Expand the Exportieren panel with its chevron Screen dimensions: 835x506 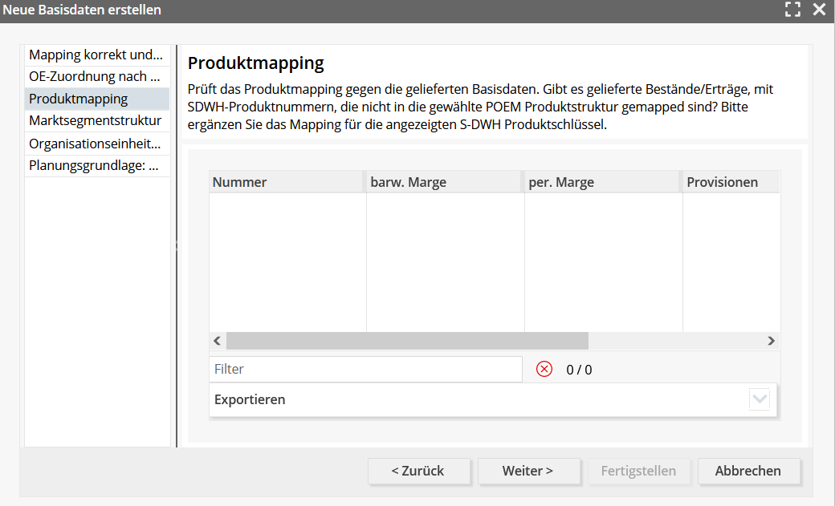760,399
